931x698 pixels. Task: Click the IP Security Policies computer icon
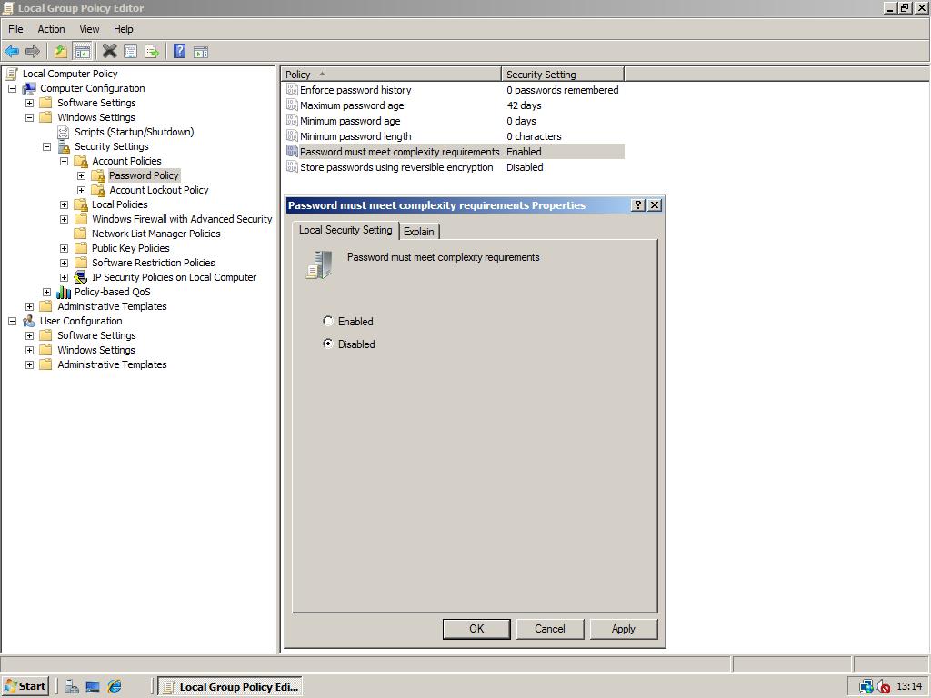coord(81,277)
